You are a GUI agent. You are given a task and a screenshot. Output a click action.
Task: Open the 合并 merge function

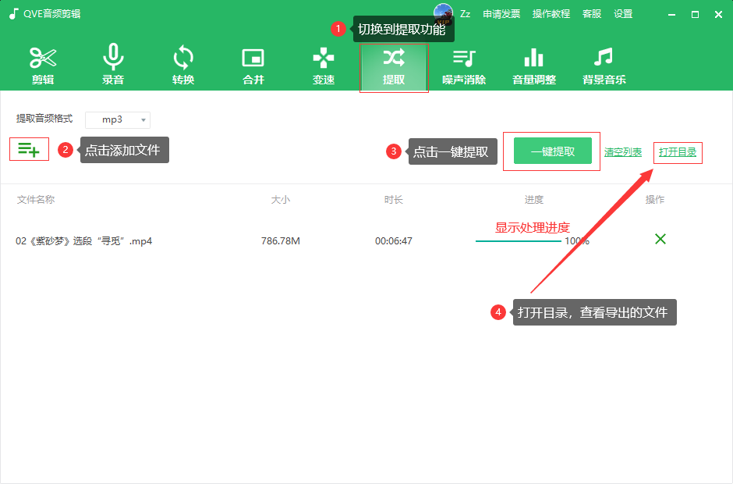(253, 66)
